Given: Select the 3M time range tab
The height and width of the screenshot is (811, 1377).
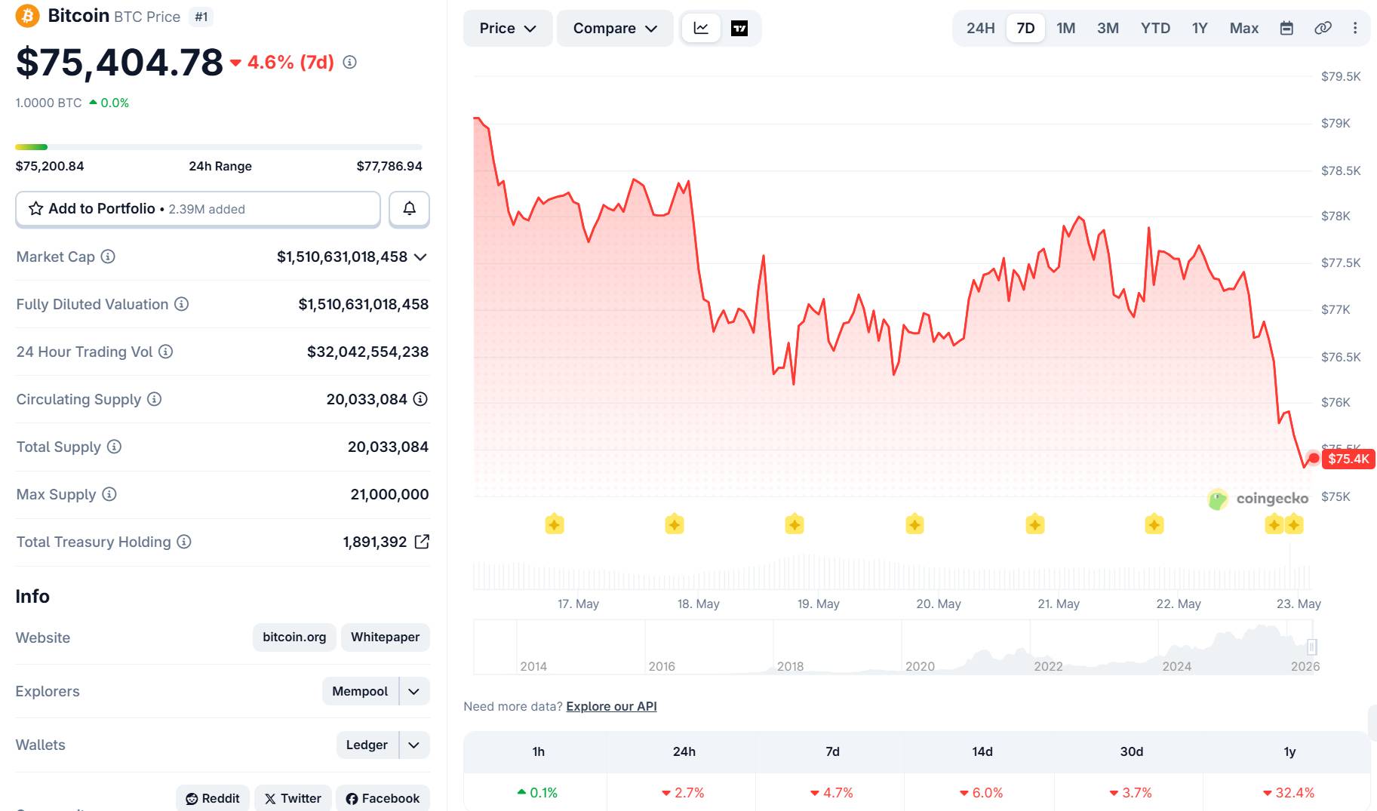Looking at the screenshot, I should 1108,28.
